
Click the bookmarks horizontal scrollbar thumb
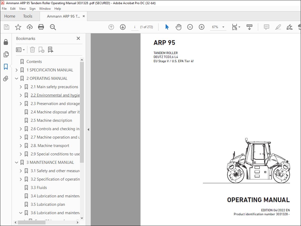coord(32,223)
